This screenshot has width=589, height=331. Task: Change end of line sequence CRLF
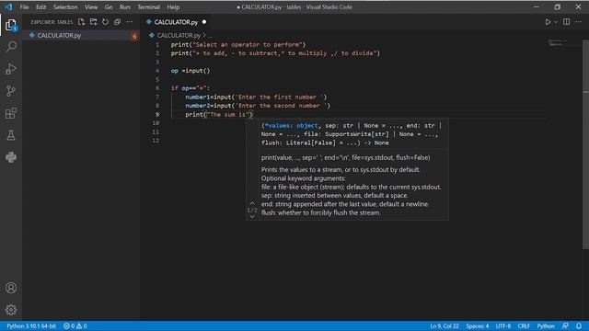point(524,325)
